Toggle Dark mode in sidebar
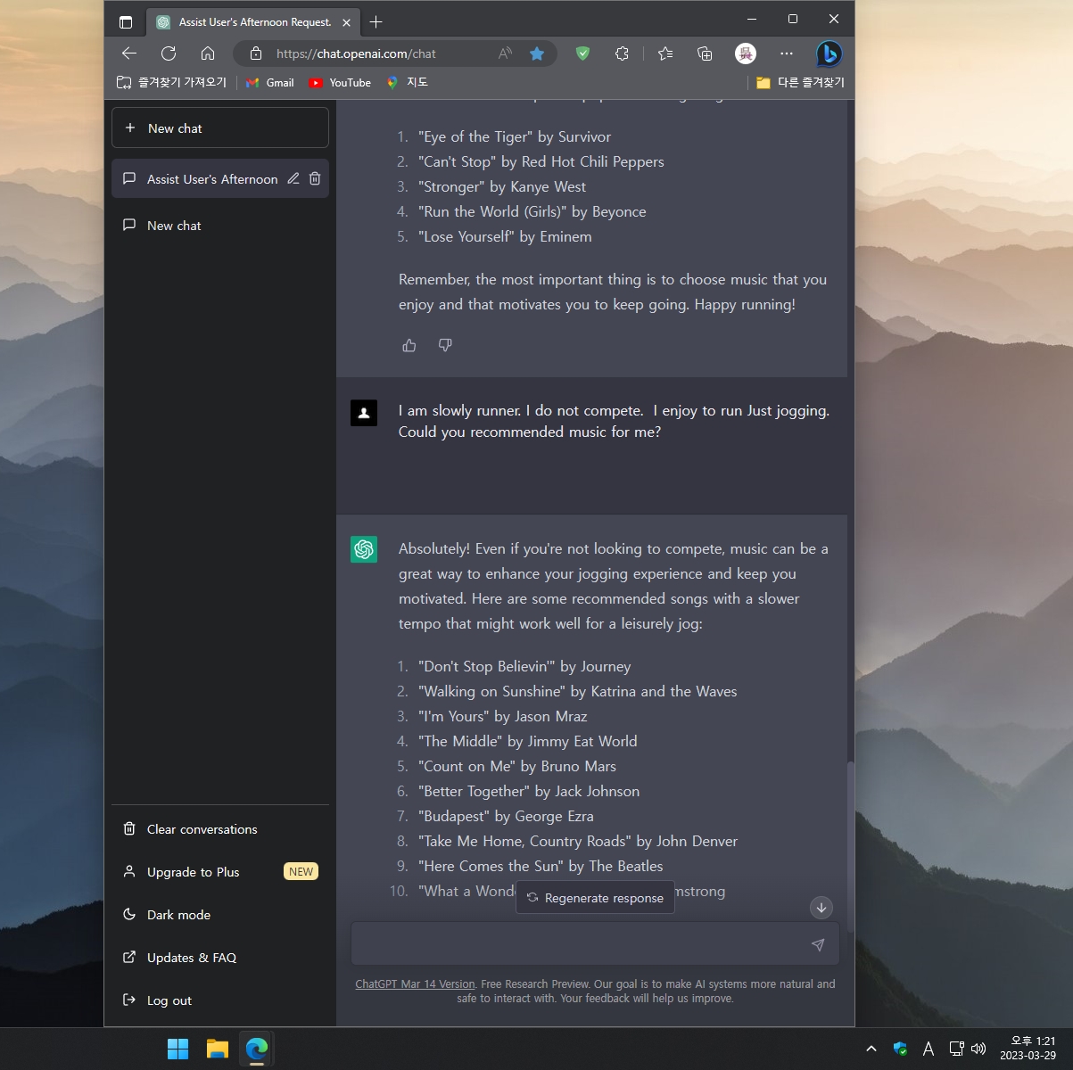This screenshot has width=1073, height=1070. pos(220,915)
